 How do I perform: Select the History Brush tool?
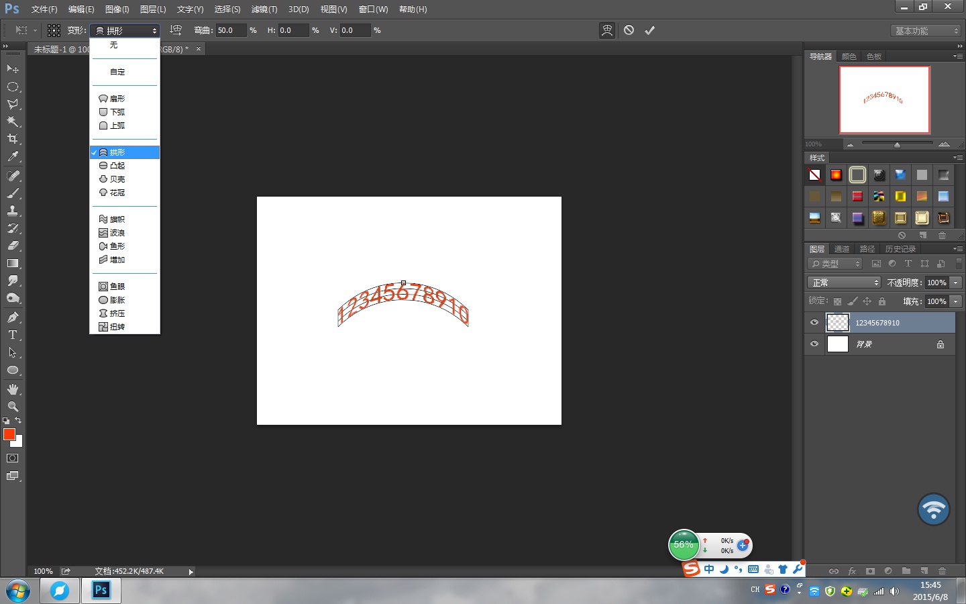(13, 228)
